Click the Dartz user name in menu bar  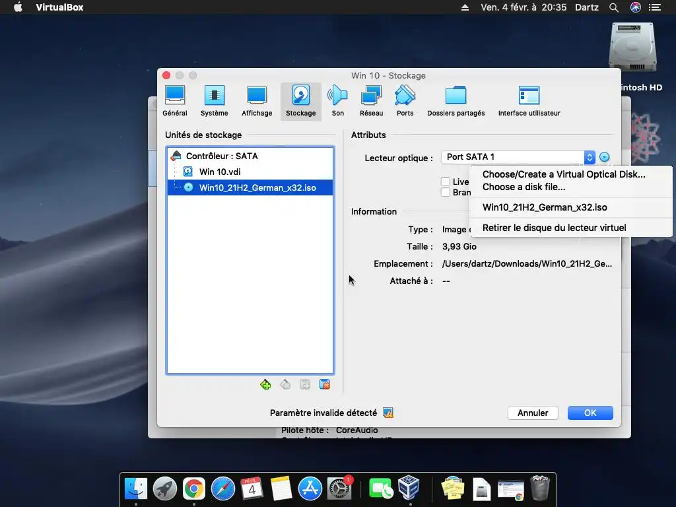(587, 7)
